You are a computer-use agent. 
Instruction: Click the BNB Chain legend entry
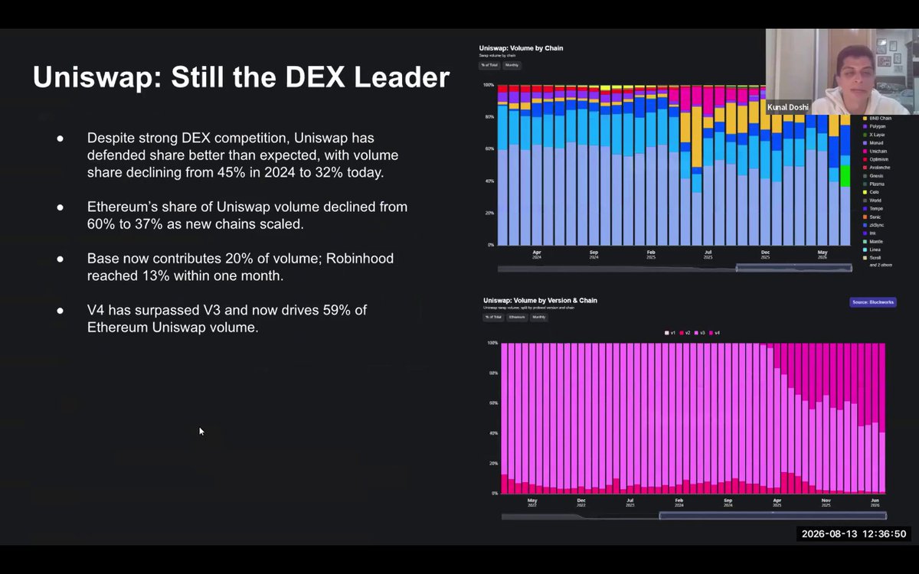tap(878, 119)
